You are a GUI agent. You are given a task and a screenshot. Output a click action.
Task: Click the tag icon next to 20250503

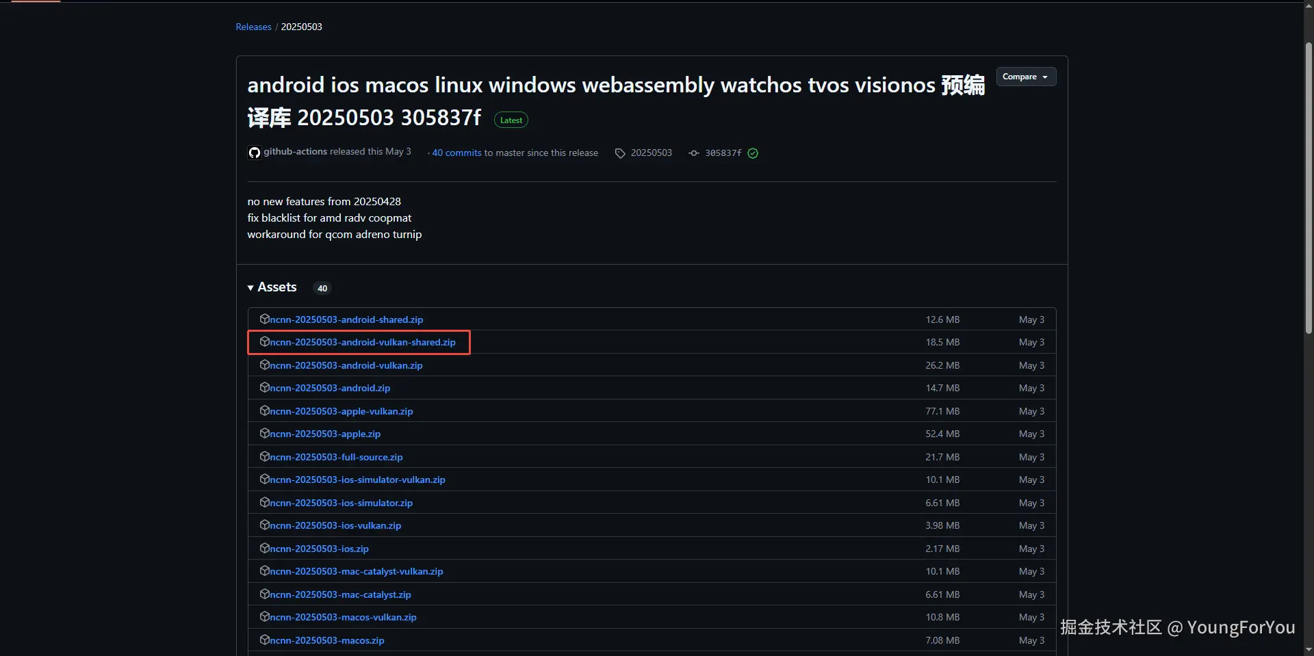[x=620, y=153]
